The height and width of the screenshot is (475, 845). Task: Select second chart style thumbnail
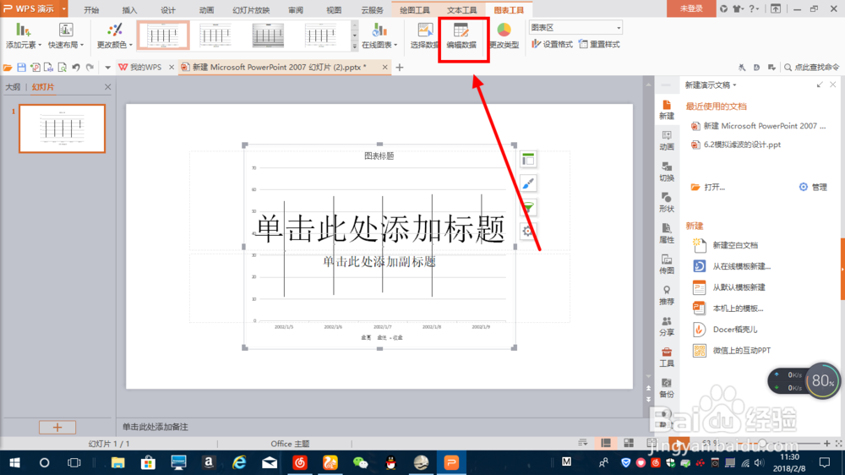pyautogui.click(x=215, y=35)
